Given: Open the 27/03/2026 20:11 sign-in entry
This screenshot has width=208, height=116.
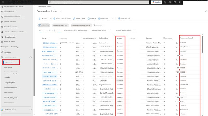Looking at the screenshot, I should (51, 114).
